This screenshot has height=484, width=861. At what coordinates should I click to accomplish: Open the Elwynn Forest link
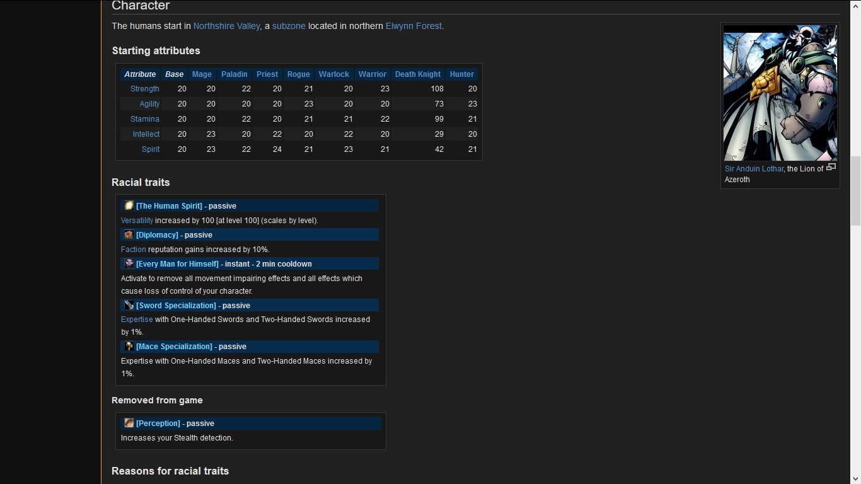click(x=413, y=26)
